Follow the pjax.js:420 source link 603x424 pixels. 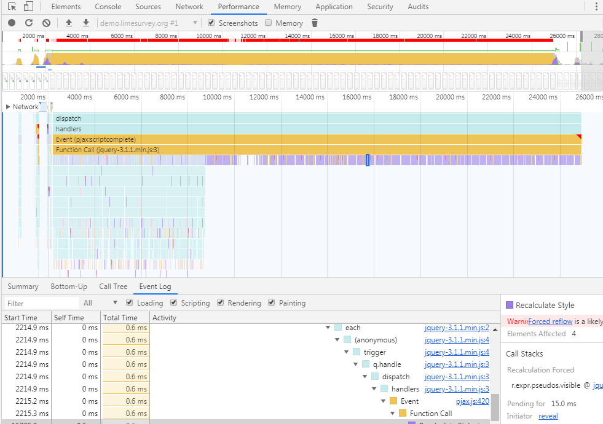[473, 401]
